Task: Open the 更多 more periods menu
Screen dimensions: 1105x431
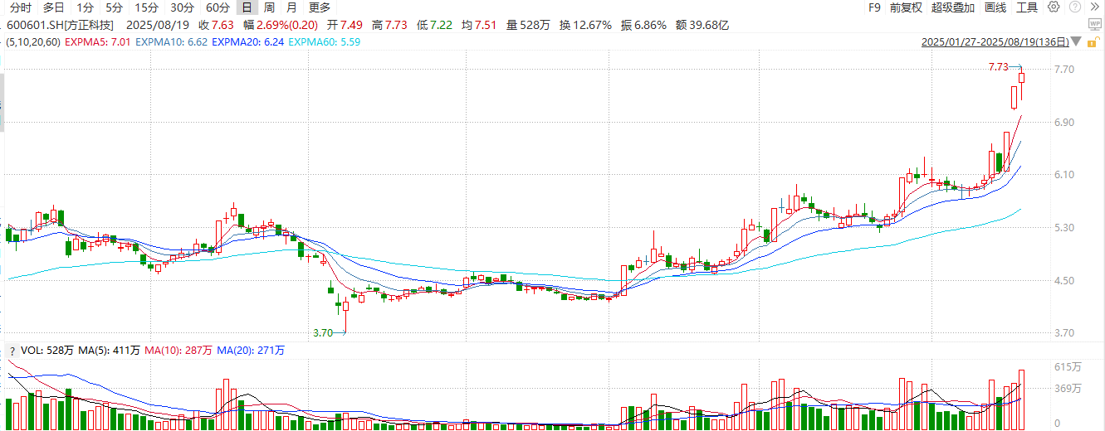Action: [320, 7]
